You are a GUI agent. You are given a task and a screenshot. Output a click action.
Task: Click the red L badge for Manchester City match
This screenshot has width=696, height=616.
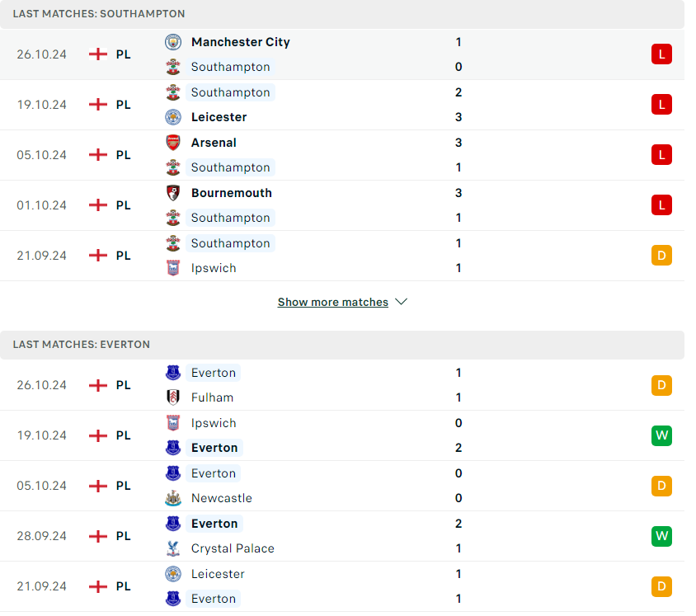click(661, 54)
